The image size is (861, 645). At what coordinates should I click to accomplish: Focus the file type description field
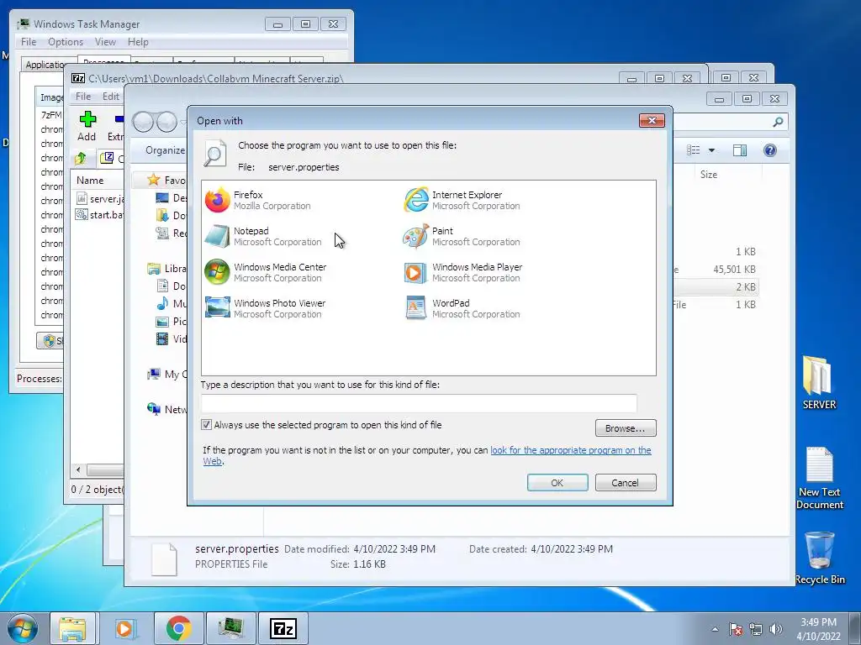[419, 403]
